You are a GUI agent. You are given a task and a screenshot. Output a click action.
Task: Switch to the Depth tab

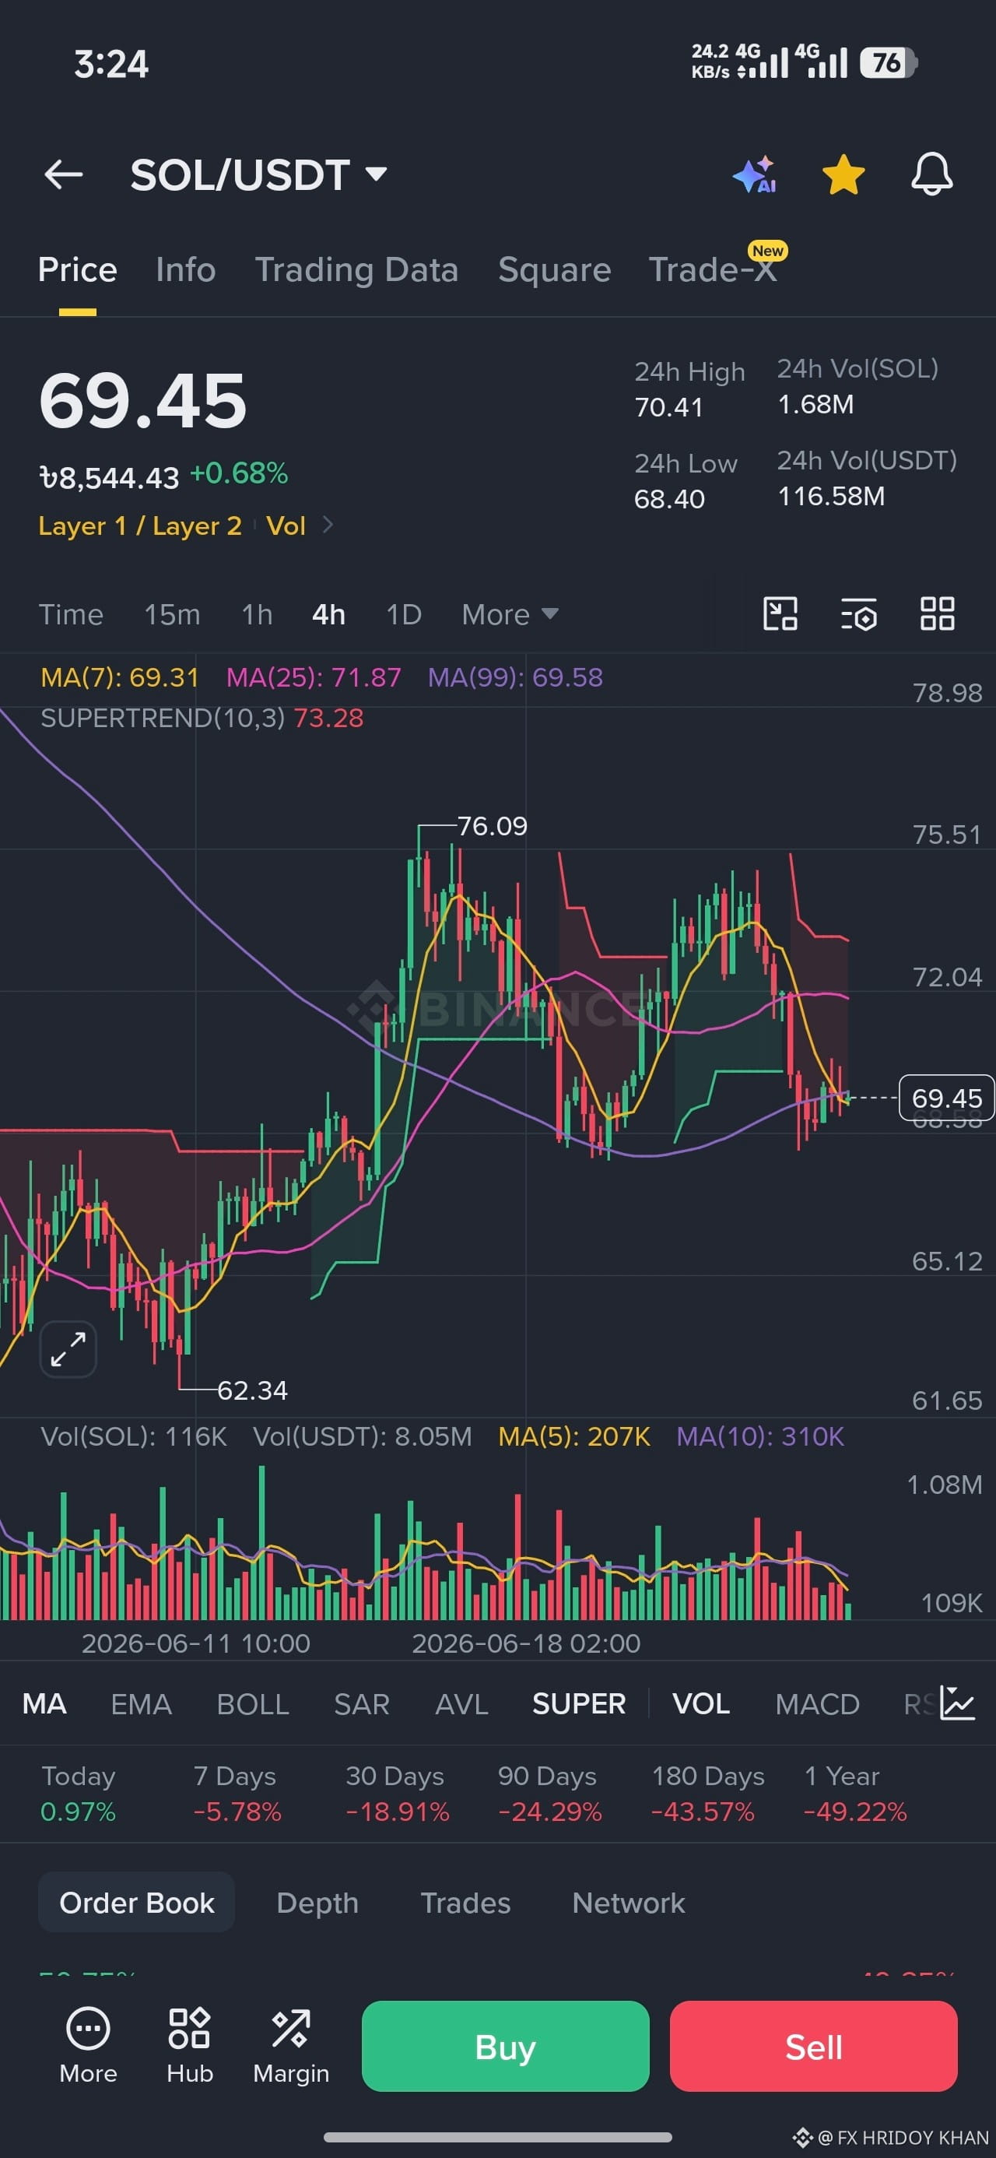[x=317, y=1903]
